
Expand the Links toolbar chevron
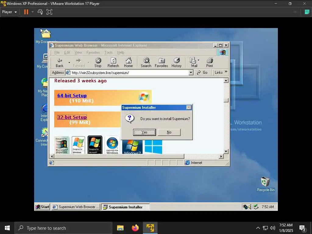[226, 72]
